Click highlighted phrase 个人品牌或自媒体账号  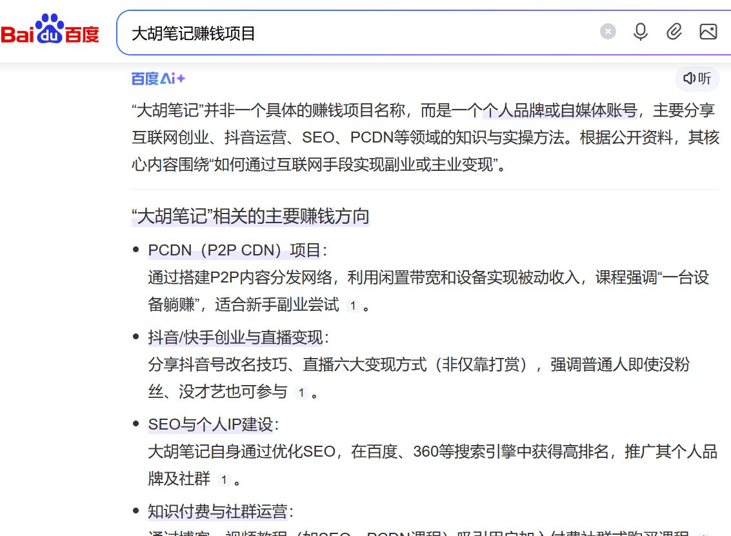[x=560, y=111]
